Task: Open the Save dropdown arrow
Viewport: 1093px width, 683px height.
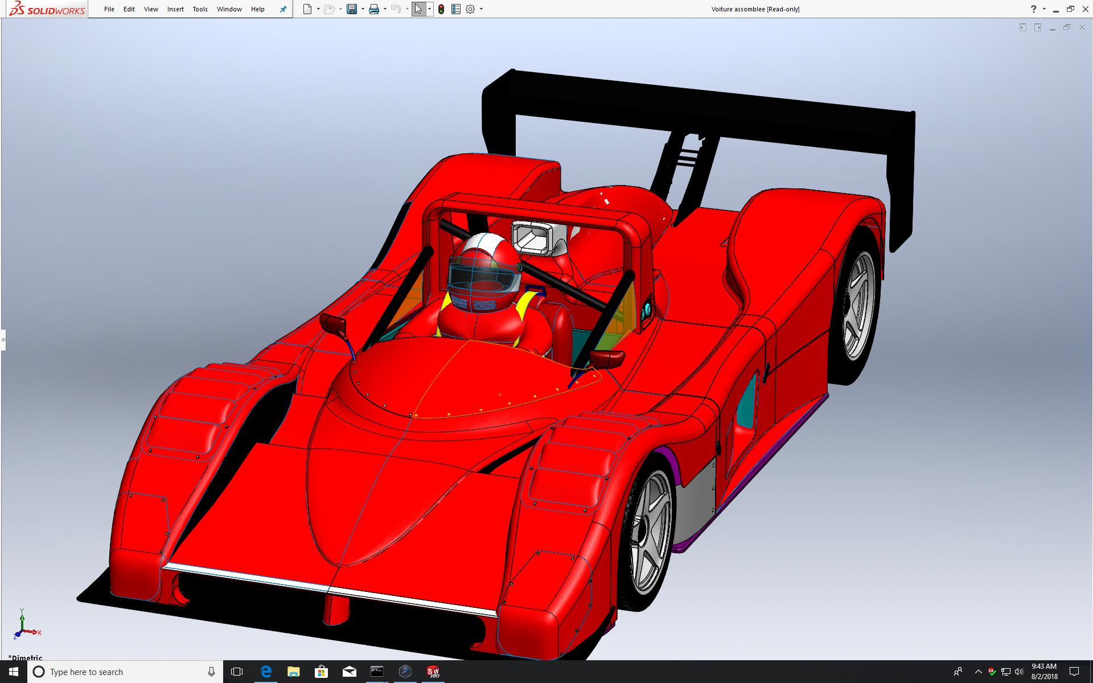Action: click(x=363, y=9)
